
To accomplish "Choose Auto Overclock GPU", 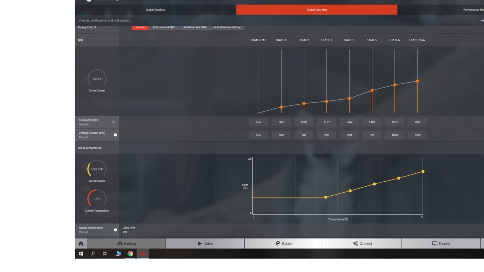I will (195, 28).
